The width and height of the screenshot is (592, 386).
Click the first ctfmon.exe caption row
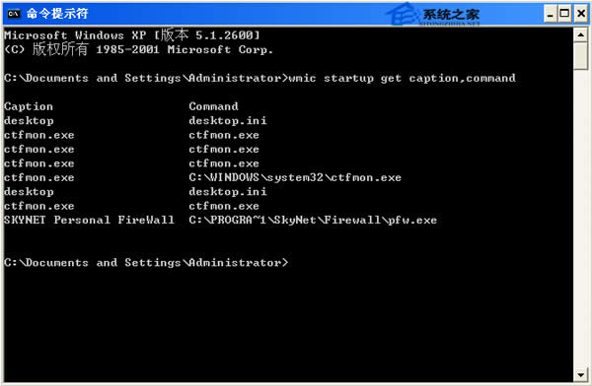(38, 135)
